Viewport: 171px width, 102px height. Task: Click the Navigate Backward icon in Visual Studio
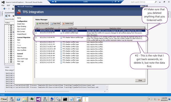click(4, 8)
